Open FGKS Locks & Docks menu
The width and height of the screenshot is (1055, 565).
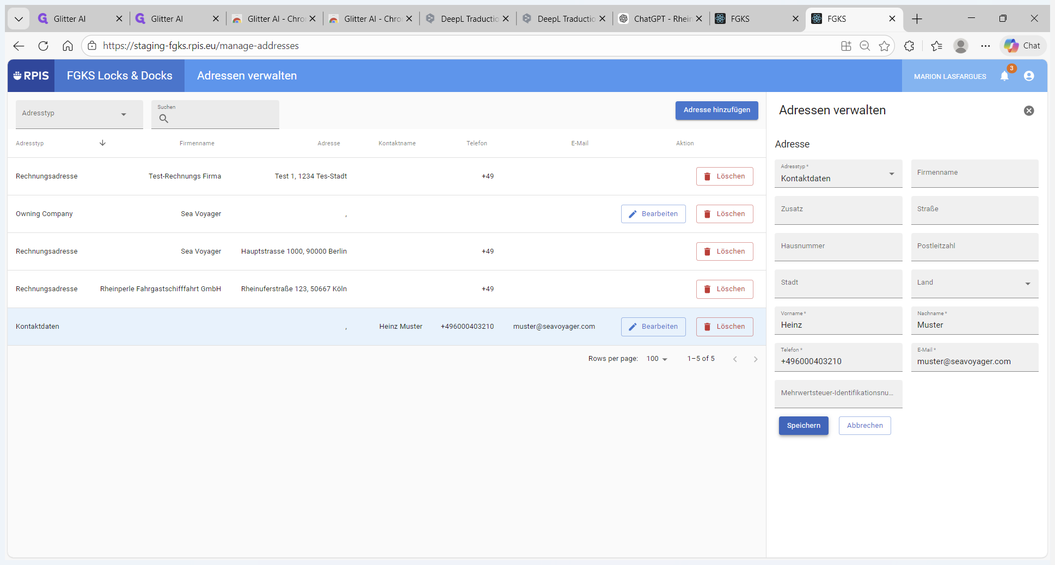120,76
